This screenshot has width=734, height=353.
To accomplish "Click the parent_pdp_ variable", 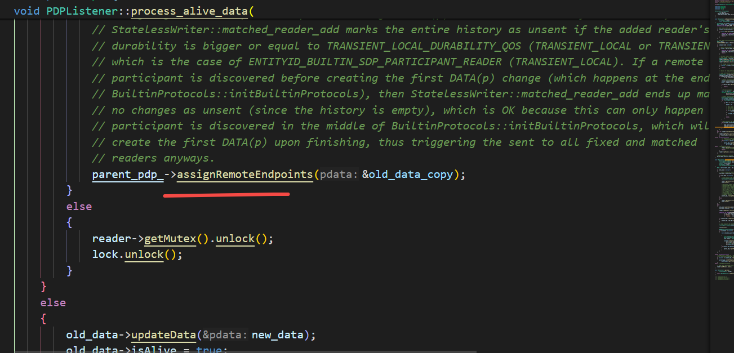I will coord(128,175).
